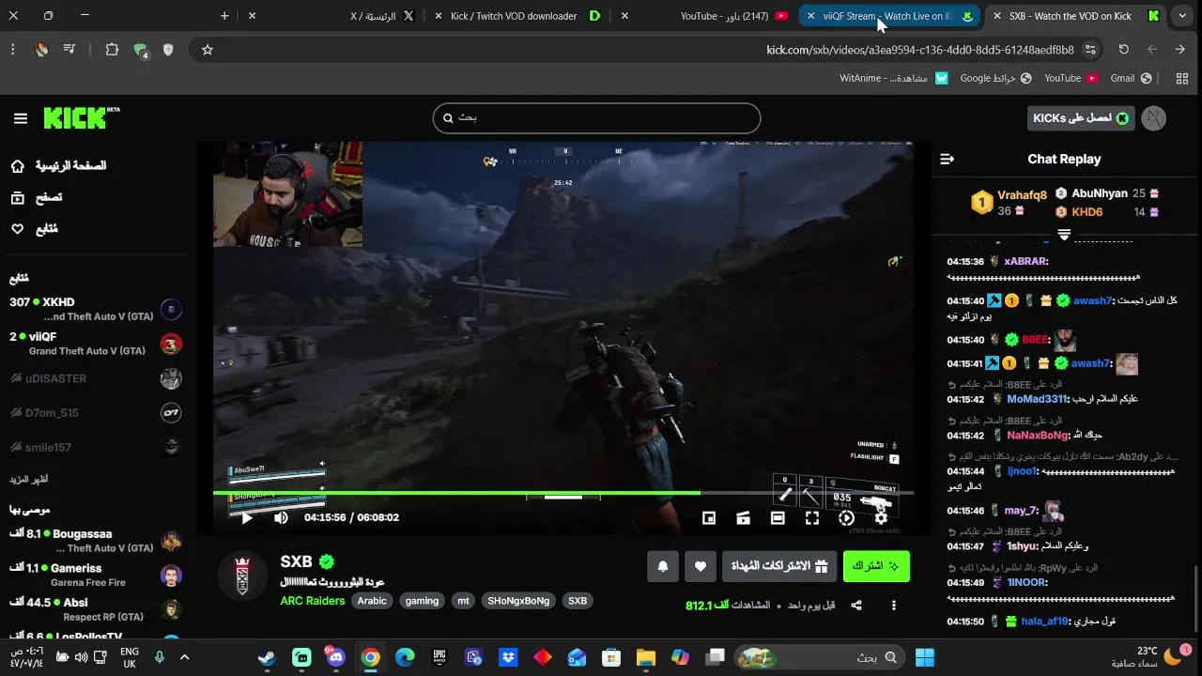Toggle the notification bell for SXB
1202x676 pixels.
tap(663, 566)
